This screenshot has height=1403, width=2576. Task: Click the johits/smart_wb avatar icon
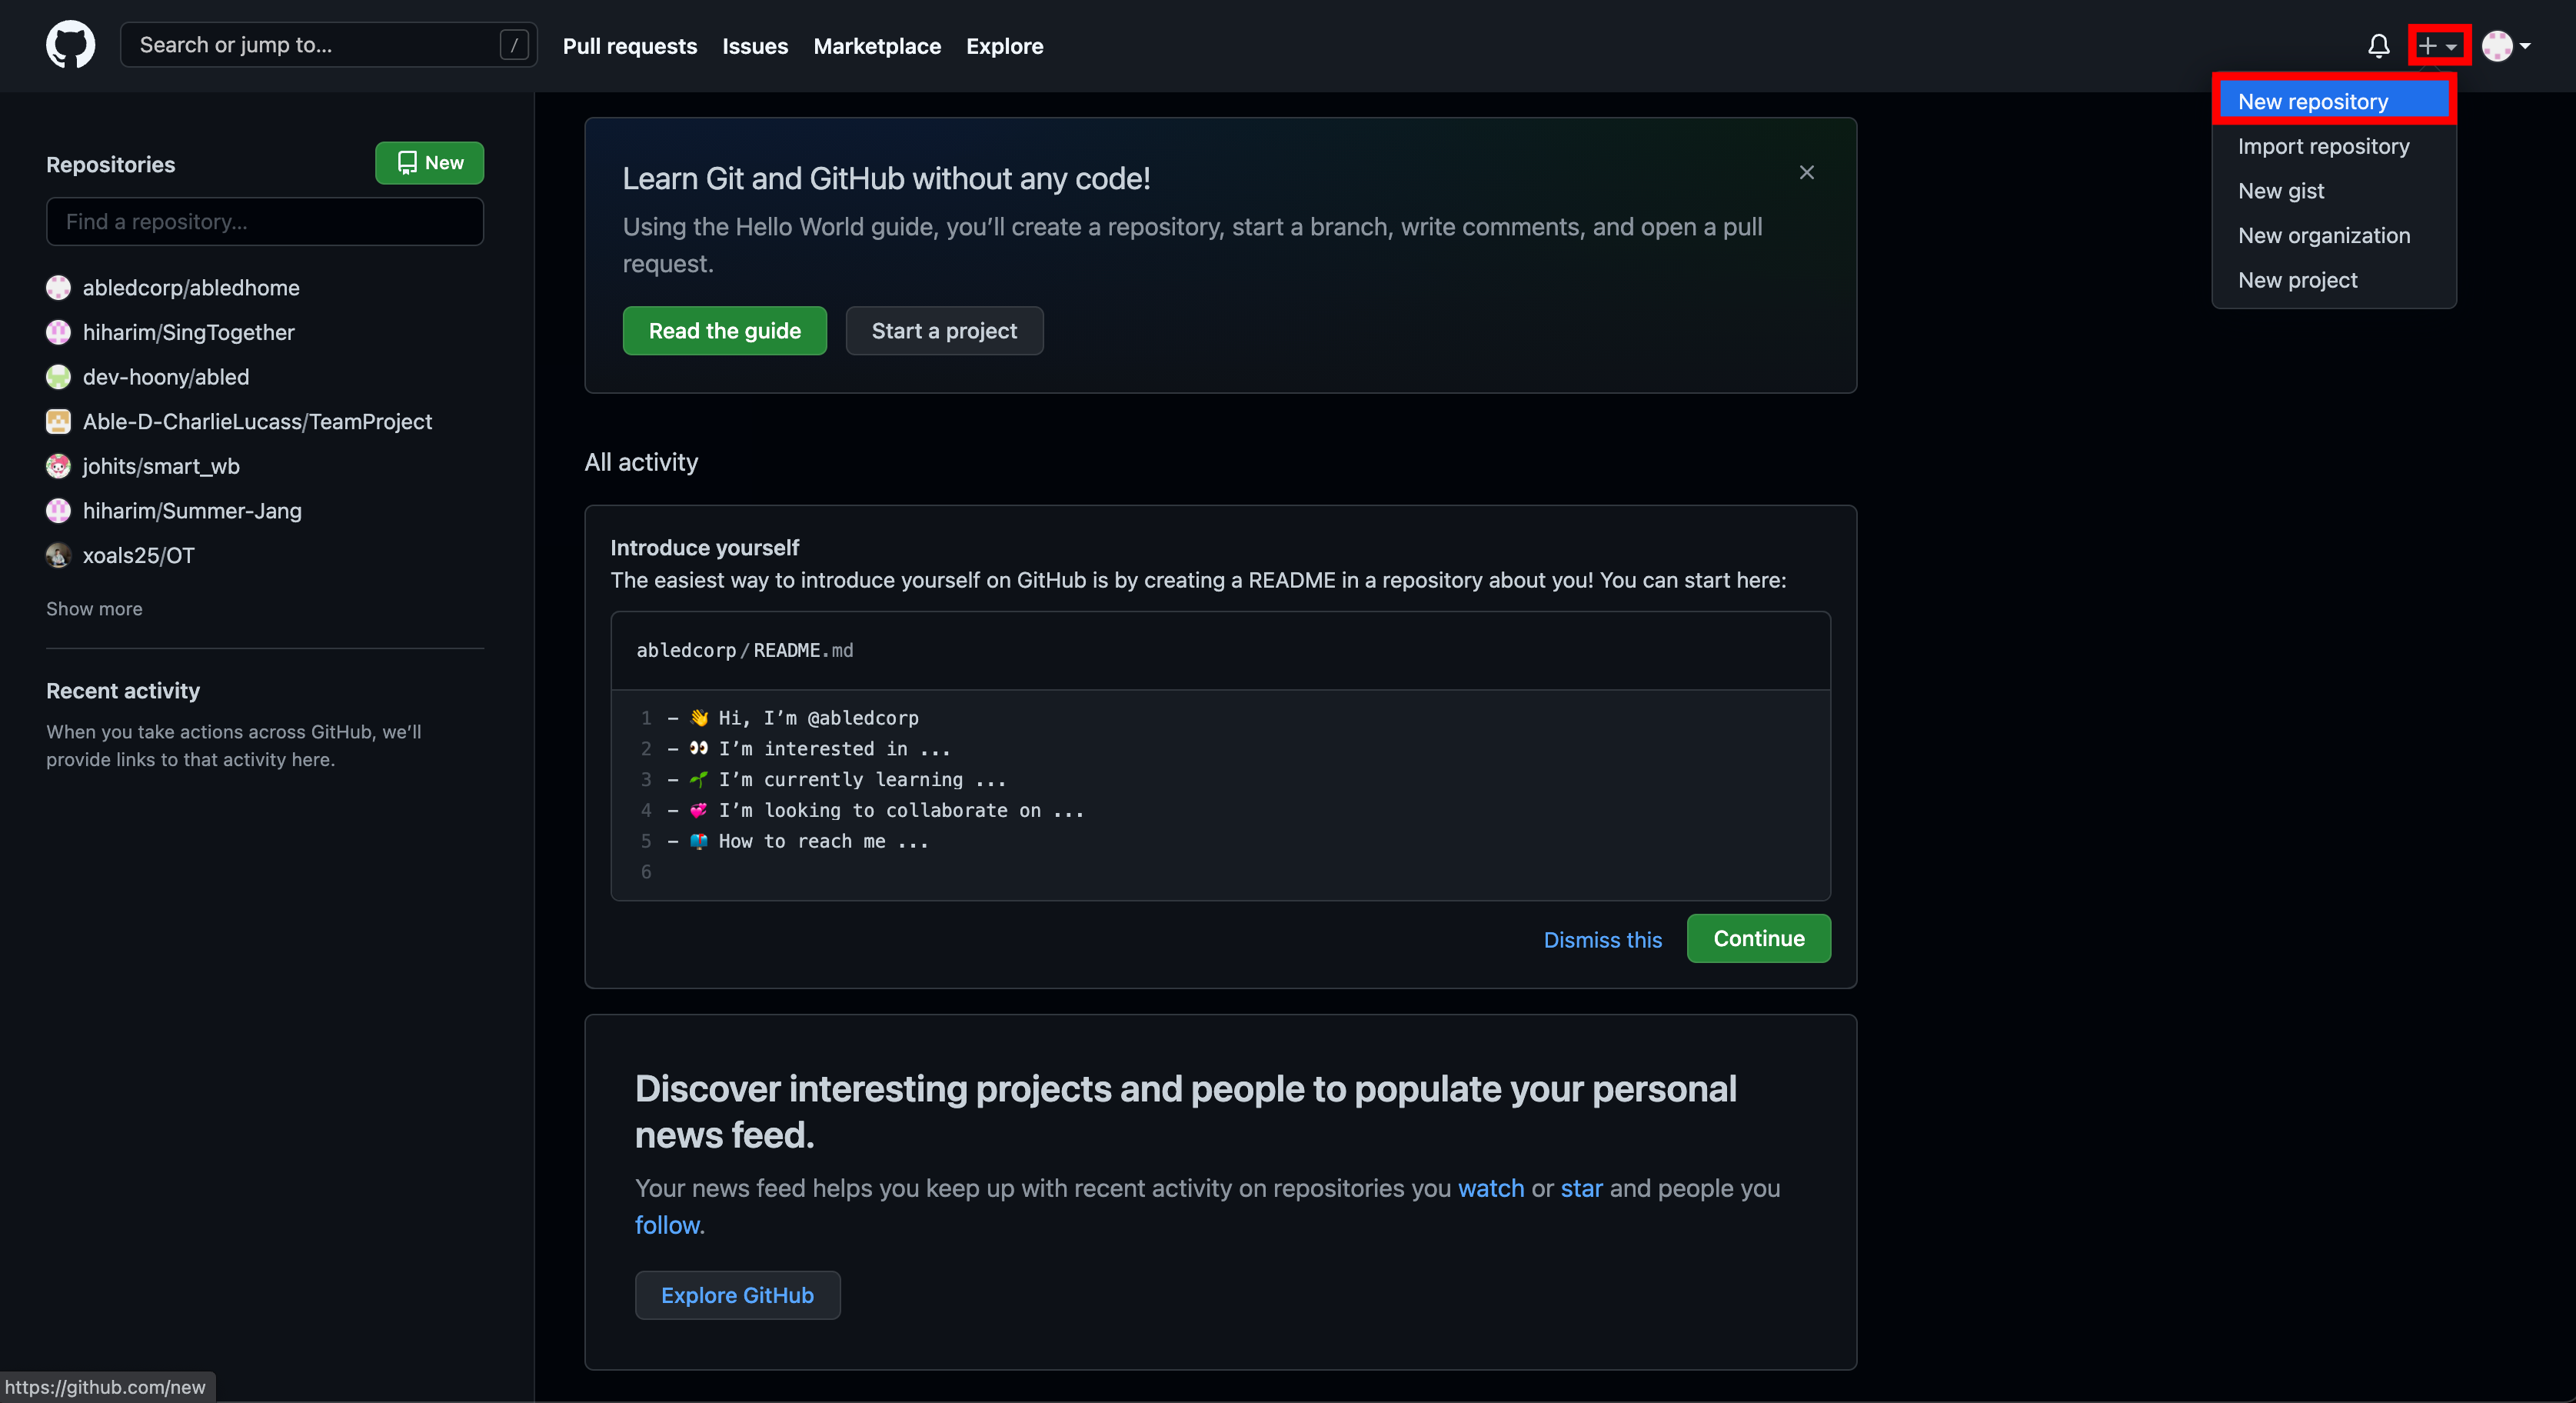(59, 466)
